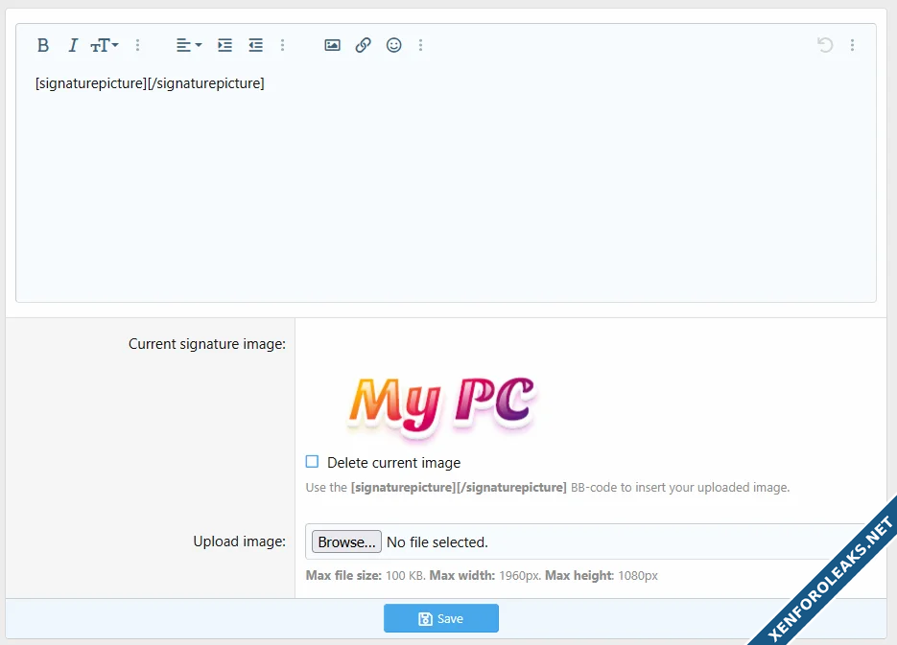
Task: Click the My PC signature image
Action: coord(440,403)
